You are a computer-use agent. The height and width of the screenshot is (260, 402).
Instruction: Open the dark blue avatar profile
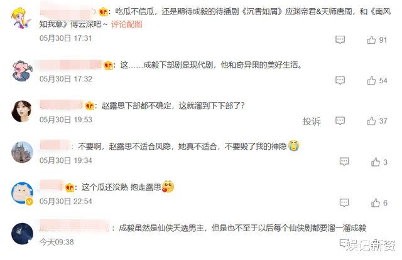pos(23,234)
